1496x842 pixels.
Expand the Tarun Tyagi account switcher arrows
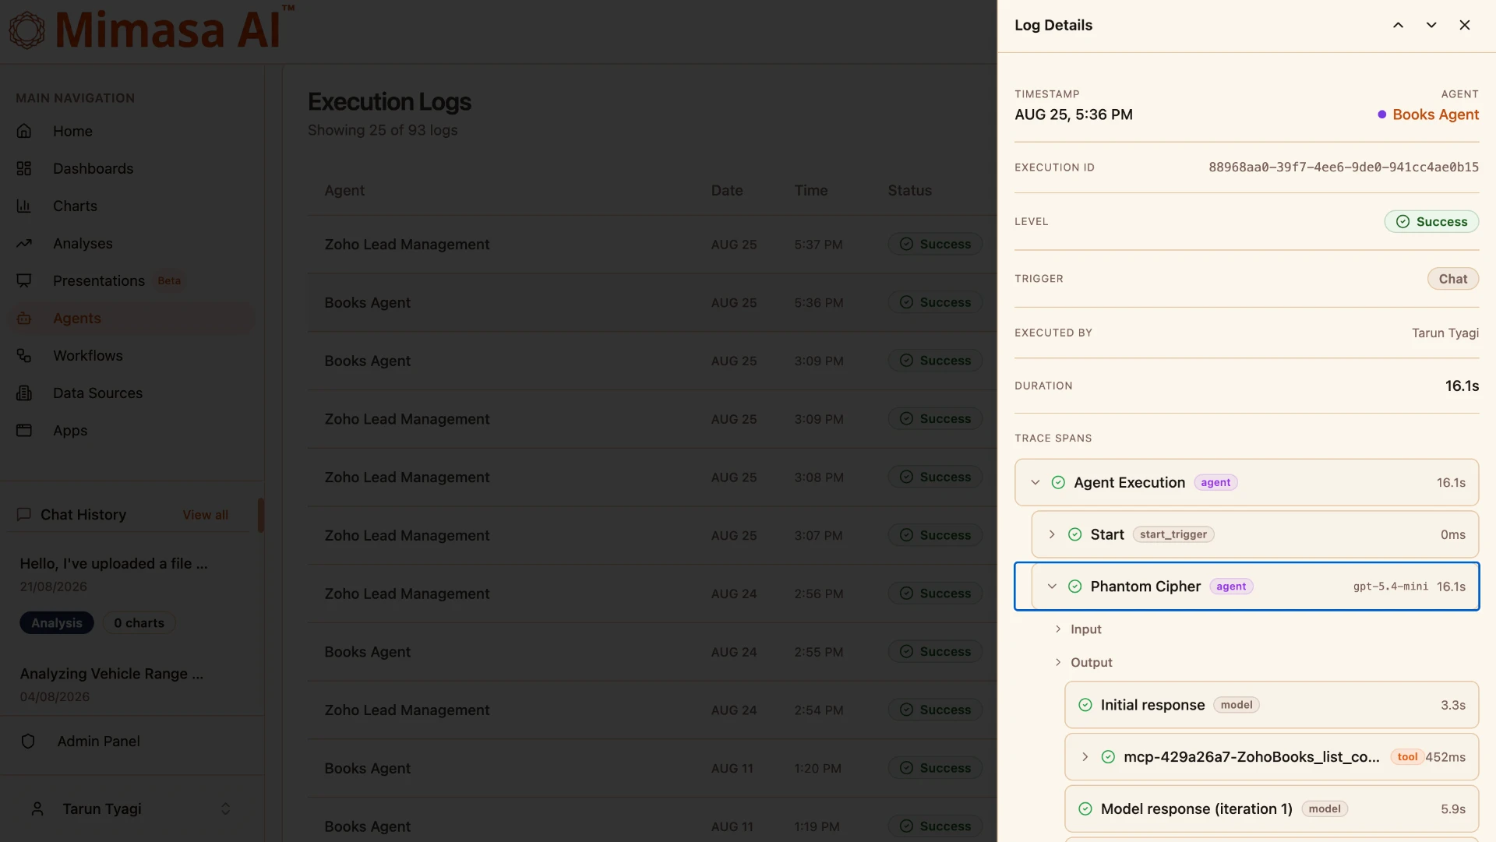pos(225,809)
